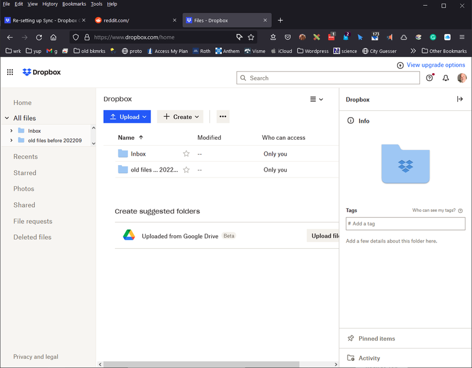Click the Google Drive icon in suggestions

129,235
